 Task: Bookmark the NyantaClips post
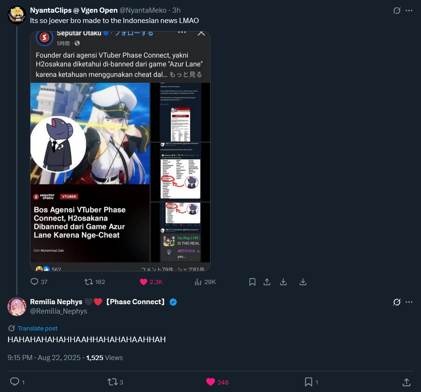click(252, 282)
